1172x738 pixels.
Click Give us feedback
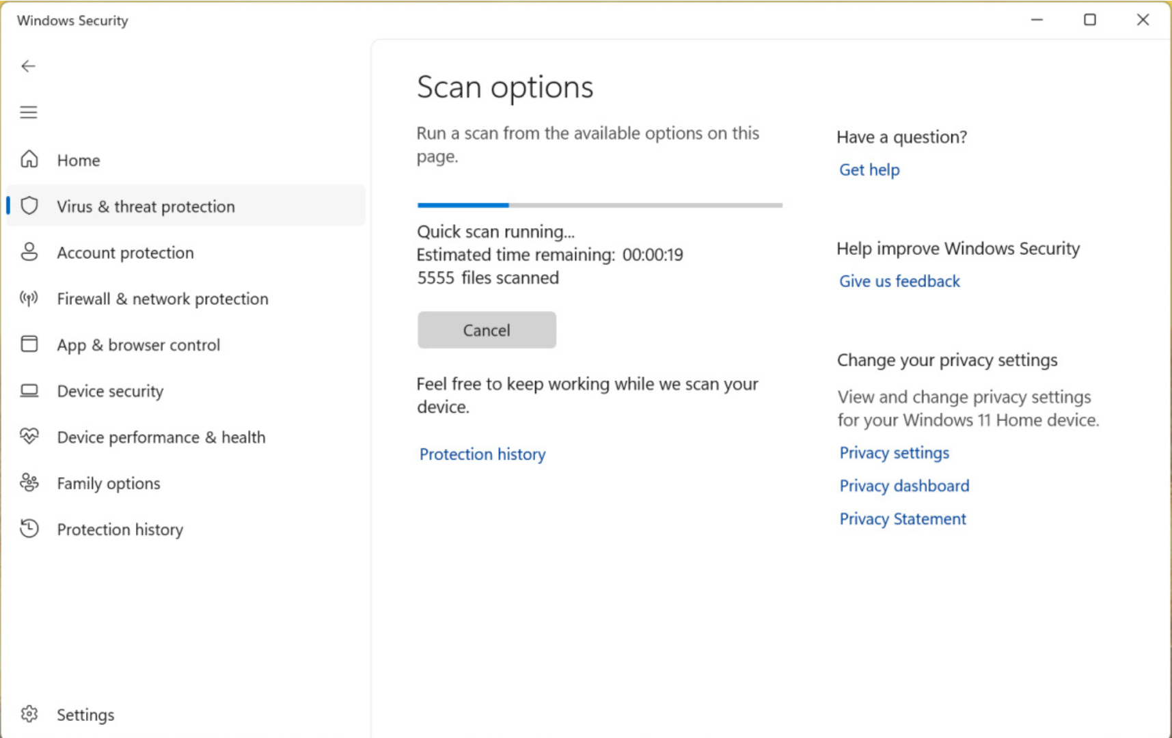[899, 281]
